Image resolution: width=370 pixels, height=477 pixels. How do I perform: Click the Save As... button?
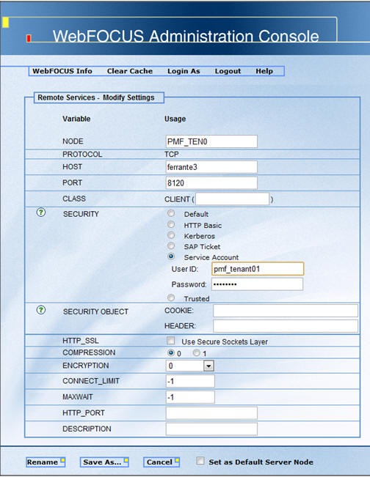pos(104,462)
